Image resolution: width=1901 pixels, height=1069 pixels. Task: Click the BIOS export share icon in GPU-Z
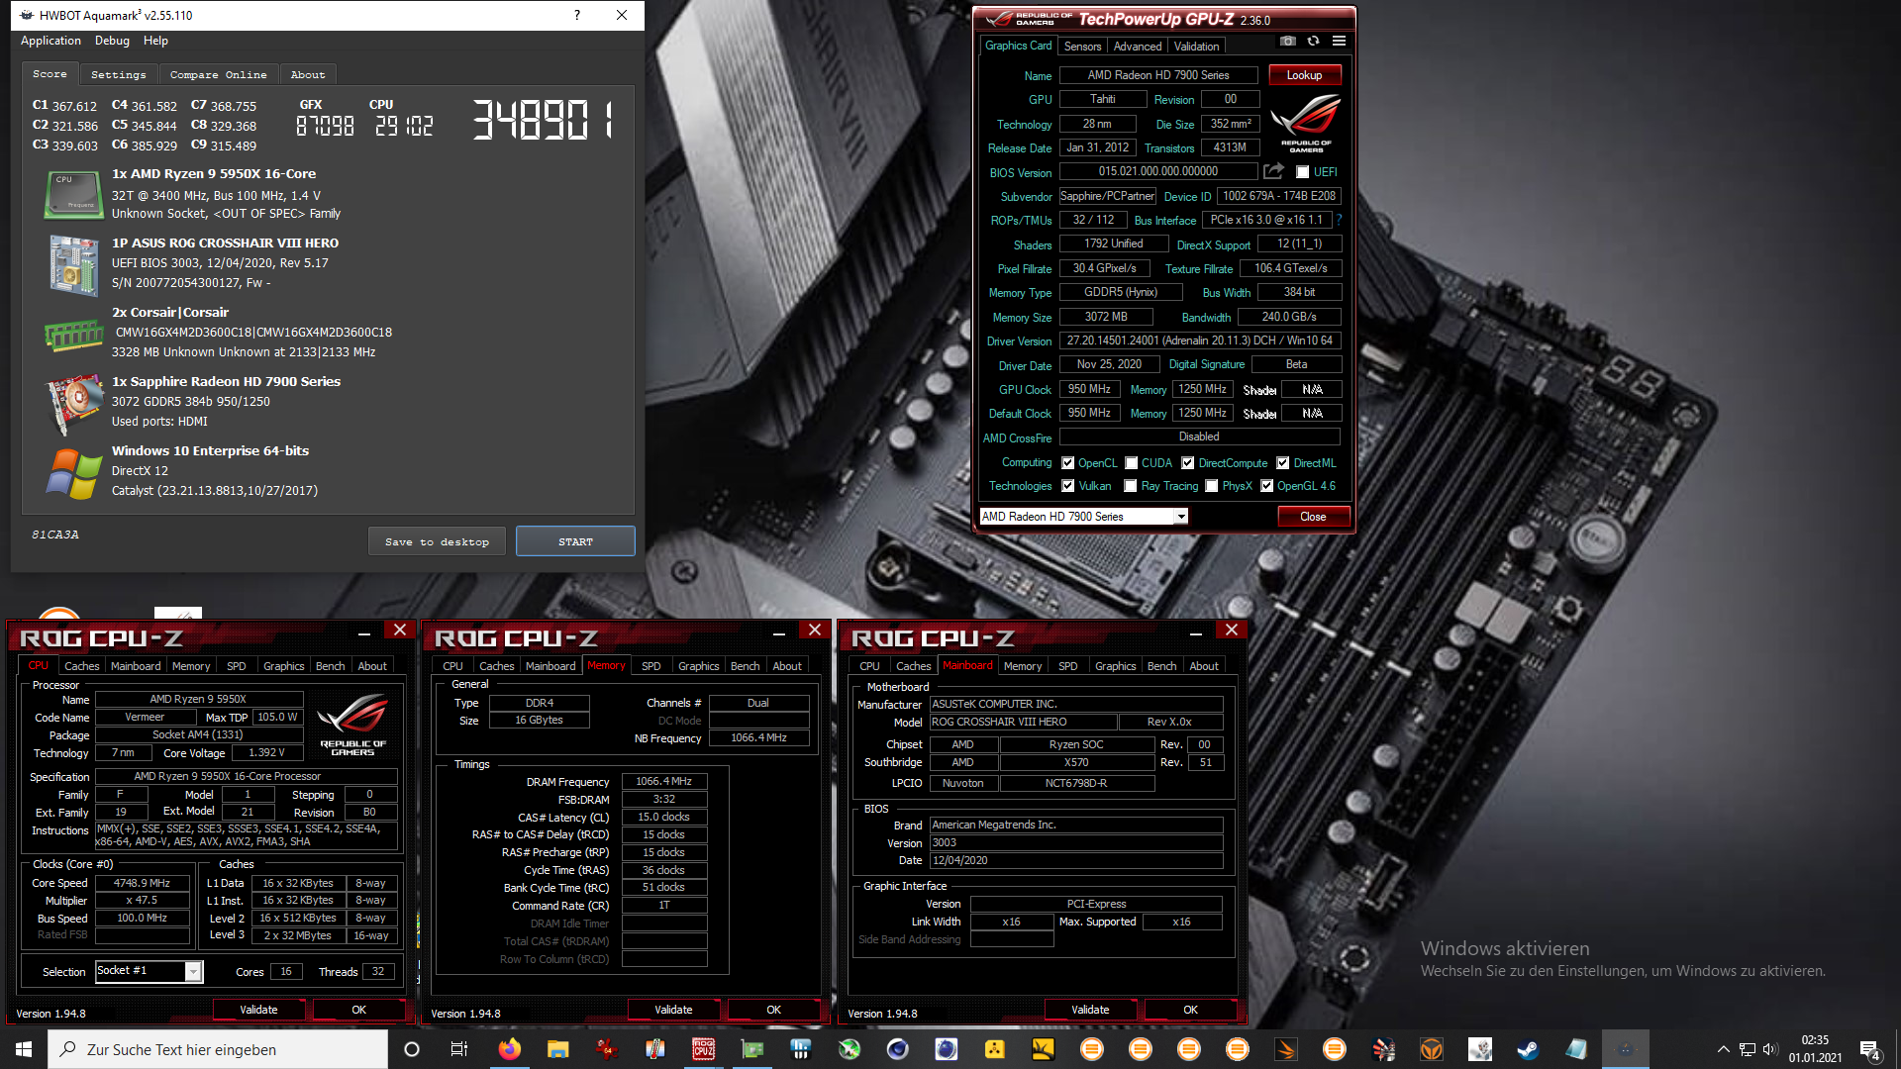click(x=1273, y=171)
